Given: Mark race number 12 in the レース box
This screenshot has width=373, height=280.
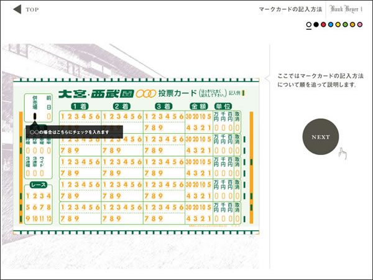Looking at the screenshot, I should (48, 218).
